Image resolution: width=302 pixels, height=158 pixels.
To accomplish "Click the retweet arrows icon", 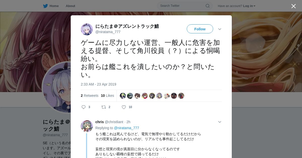I will pos(104,107).
